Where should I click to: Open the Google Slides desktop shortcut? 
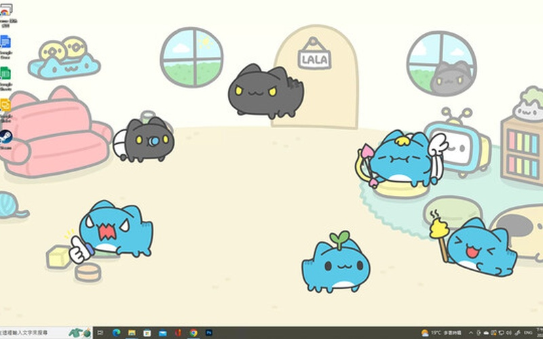(x=5, y=110)
